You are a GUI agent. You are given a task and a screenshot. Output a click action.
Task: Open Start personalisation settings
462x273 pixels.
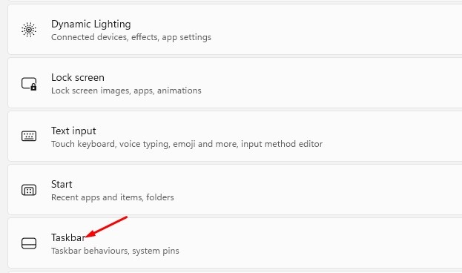point(235,190)
